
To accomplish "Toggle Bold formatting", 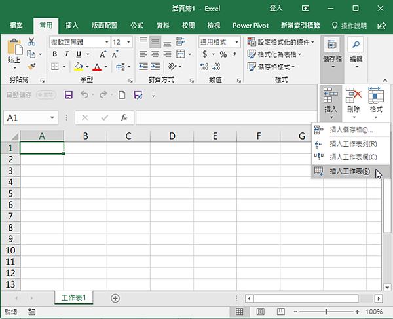I will point(54,54).
